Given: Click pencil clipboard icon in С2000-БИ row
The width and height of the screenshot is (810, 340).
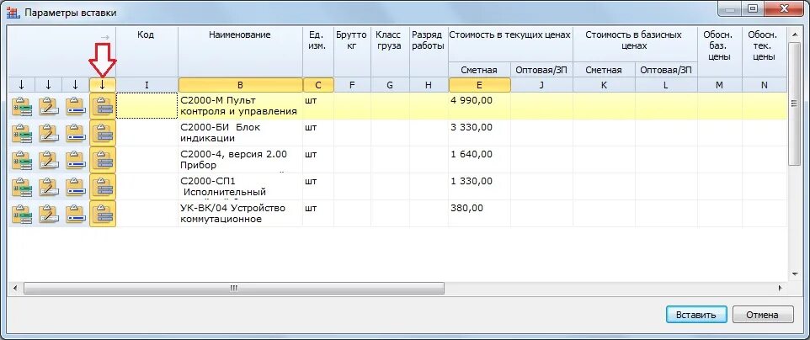Looking at the screenshot, I should 49,133.
